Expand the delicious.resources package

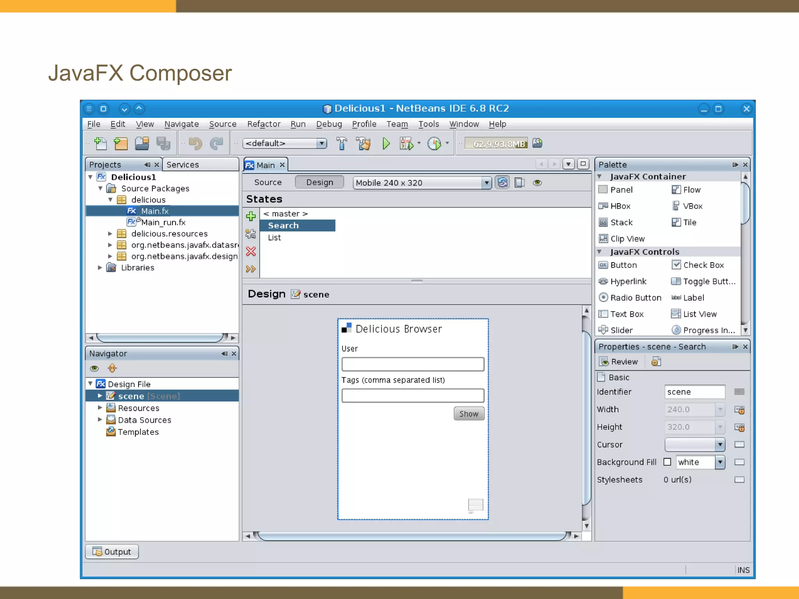click(x=110, y=234)
